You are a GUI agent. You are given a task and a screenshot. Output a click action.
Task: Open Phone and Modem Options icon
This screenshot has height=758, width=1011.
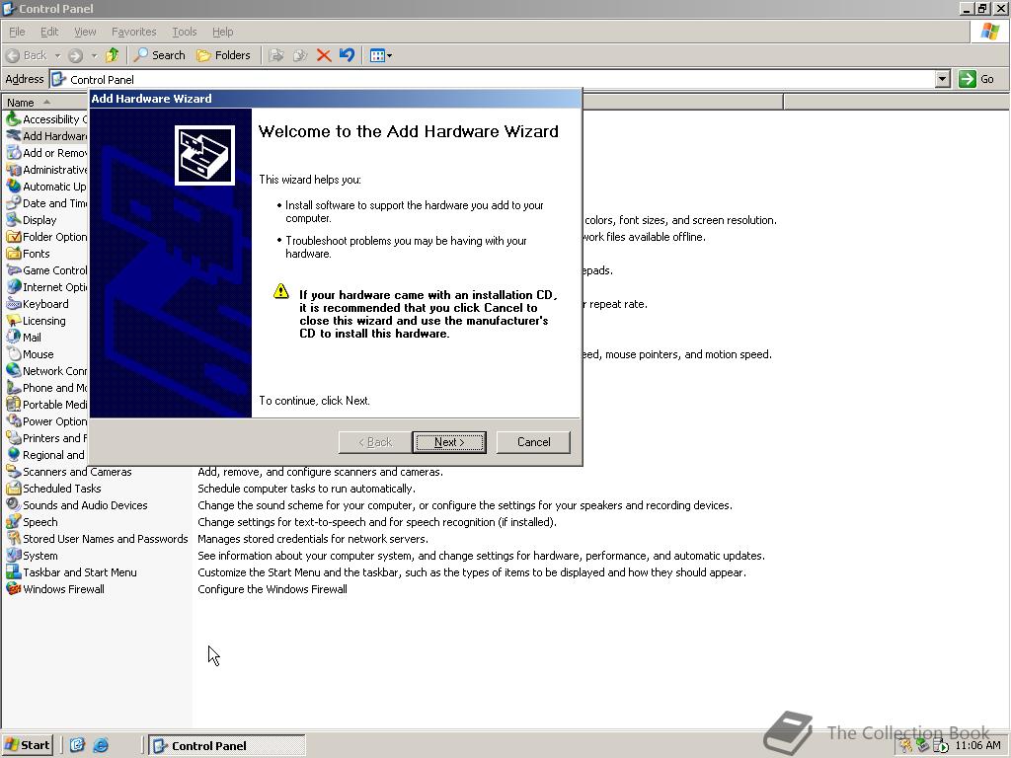pyautogui.click(x=14, y=387)
